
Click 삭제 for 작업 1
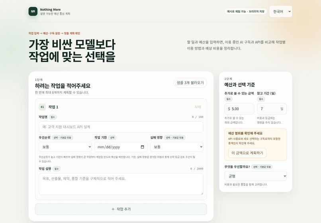198,107
